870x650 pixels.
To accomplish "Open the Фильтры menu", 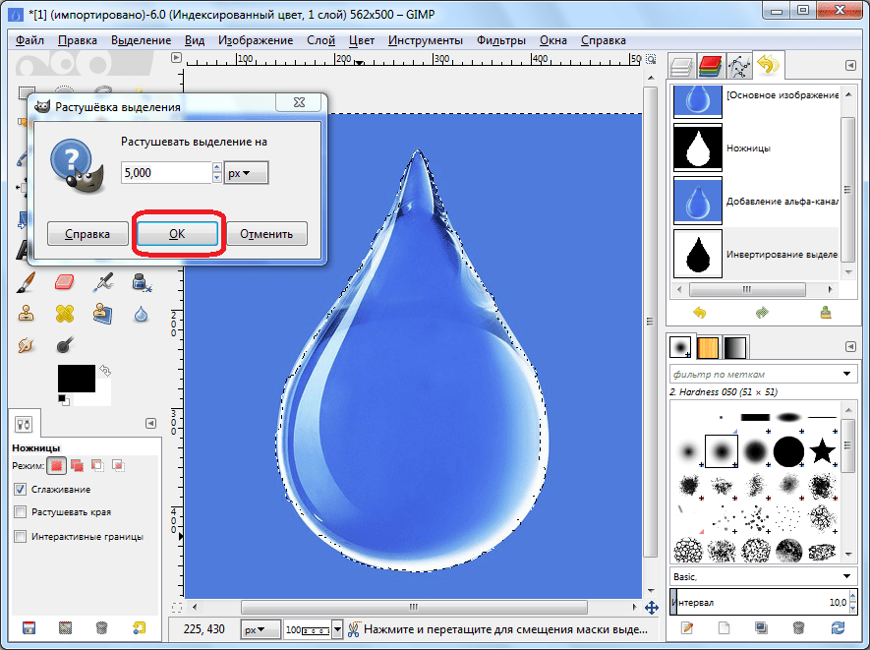I will [x=501, y=40].
